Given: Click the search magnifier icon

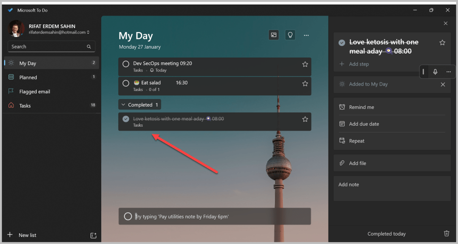Looking at the screenshot, I should tap(89, 46).
